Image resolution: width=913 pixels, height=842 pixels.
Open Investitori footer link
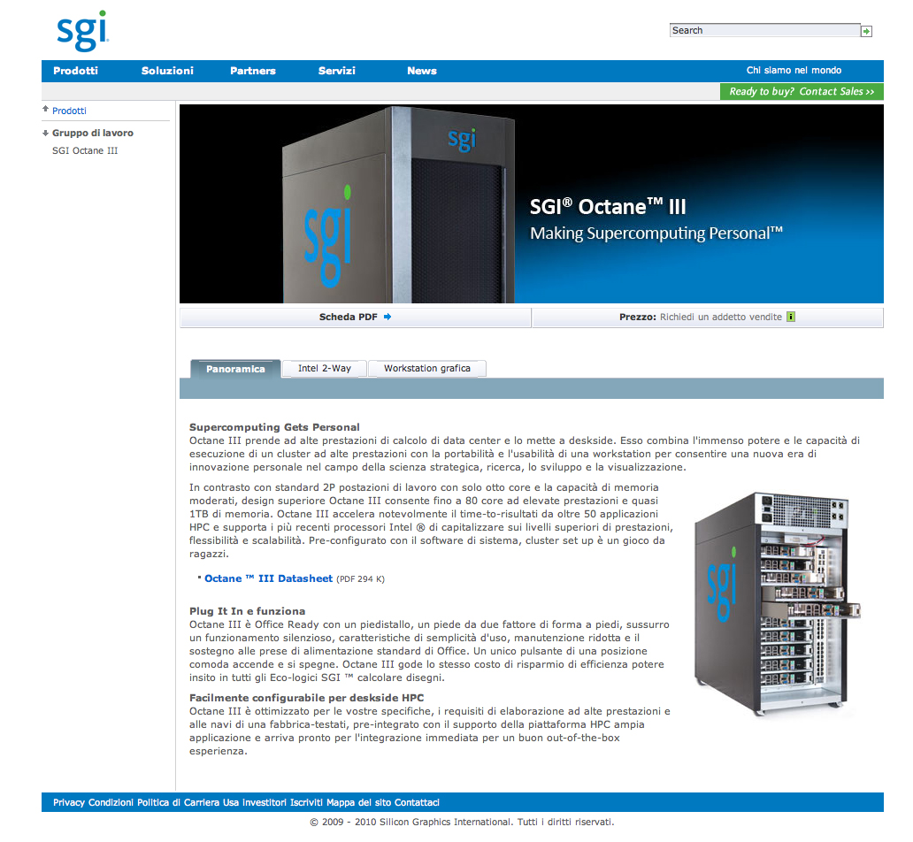[x=265, y=802]
